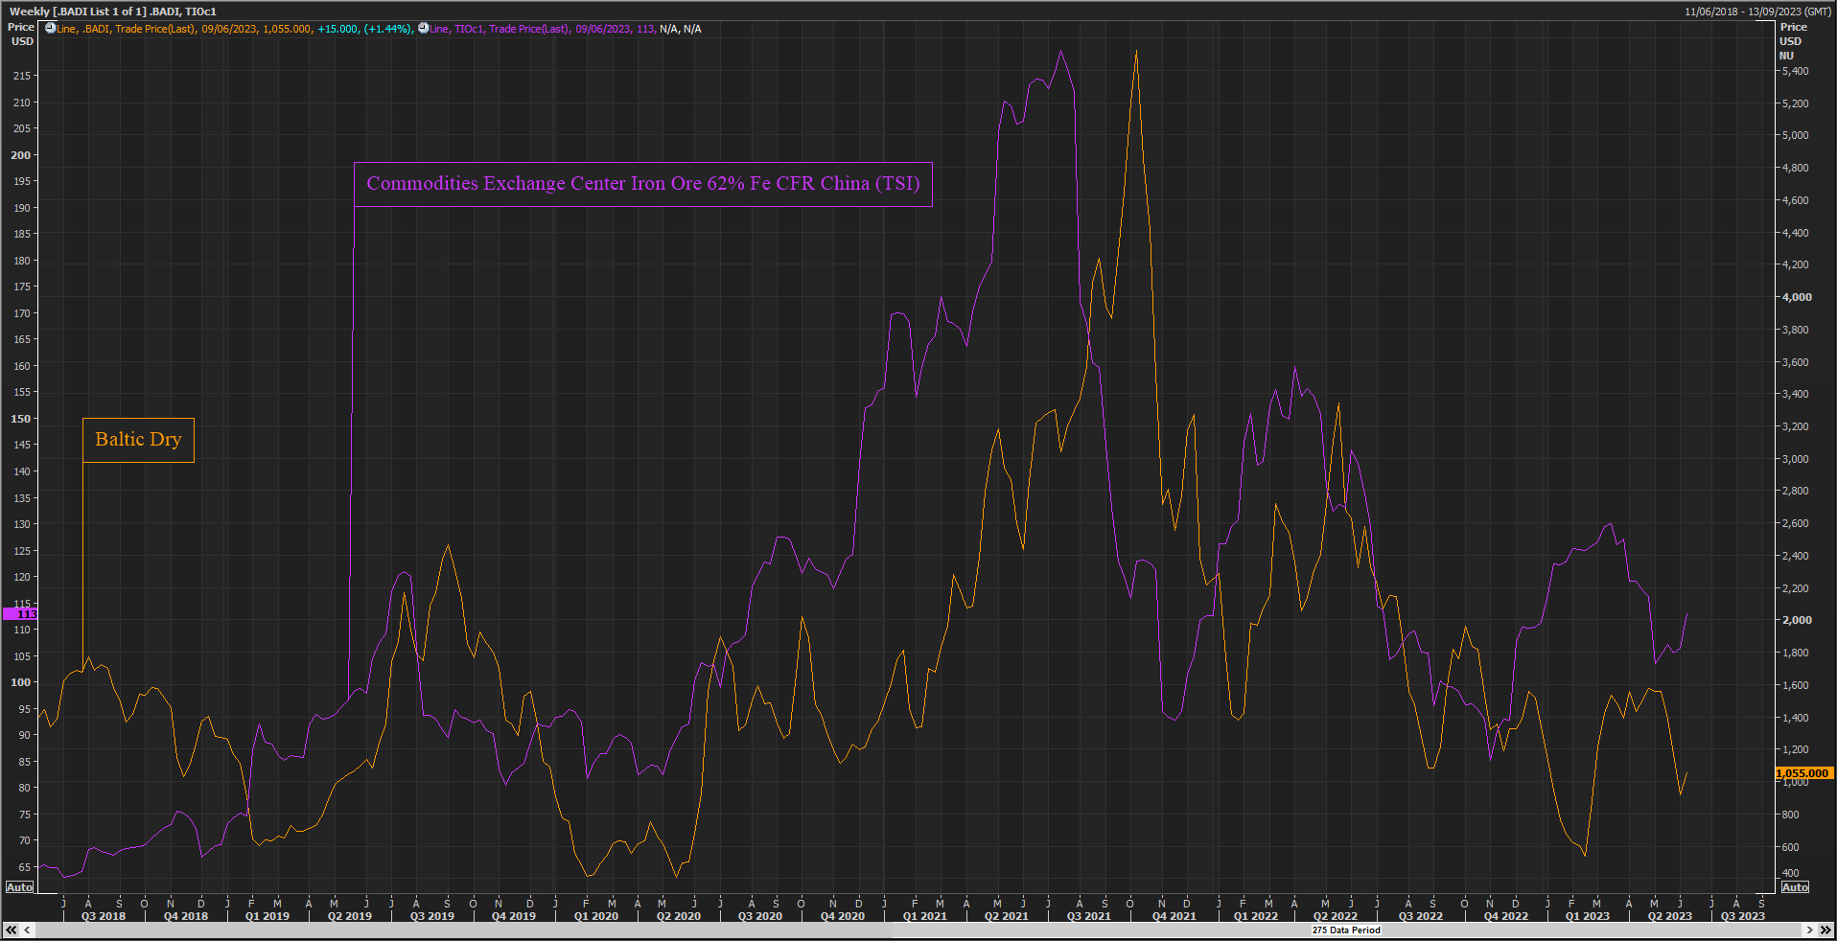Click the Q1 2020 label on time axis
This screenshot has height=941, width=1837.
(596, 916)
